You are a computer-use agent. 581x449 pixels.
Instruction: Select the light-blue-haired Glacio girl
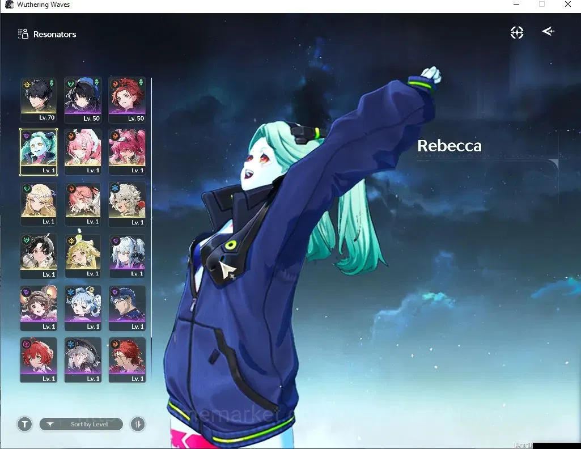coord(83,308)
